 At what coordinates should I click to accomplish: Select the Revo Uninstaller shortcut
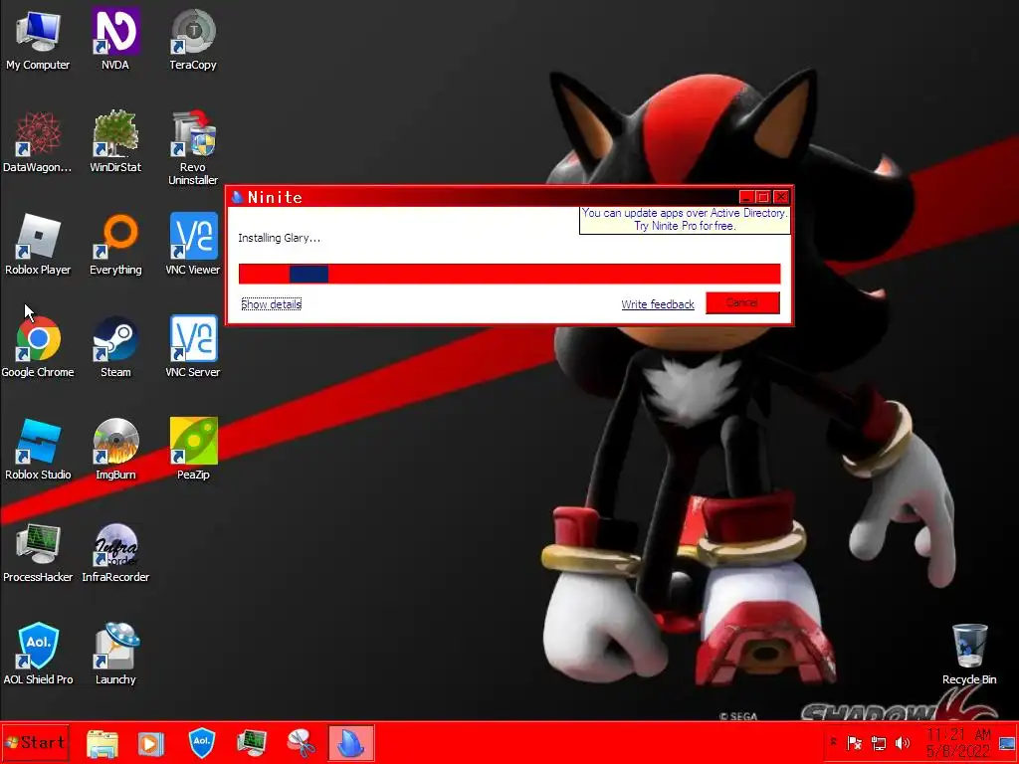193,147
